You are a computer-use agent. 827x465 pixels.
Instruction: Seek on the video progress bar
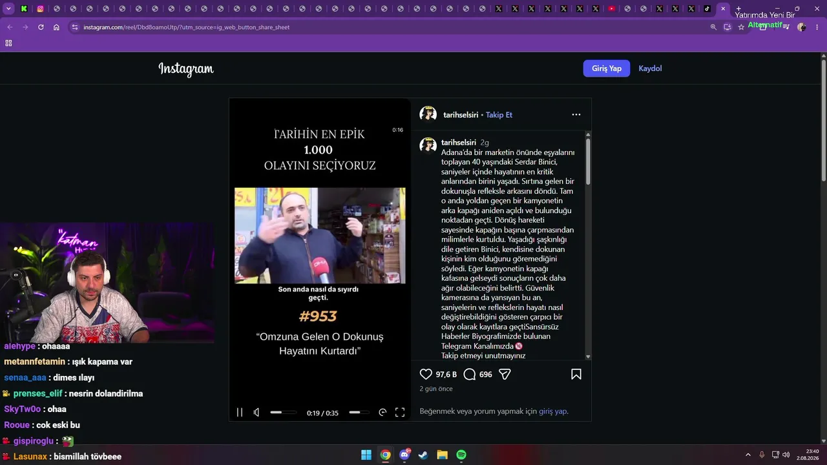pyautogui.click(x=359, y=412)
